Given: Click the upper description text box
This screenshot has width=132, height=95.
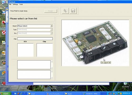Looking at the screenshot, I should (x=34, y=65).
